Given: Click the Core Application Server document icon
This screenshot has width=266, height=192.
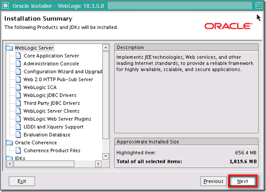Looking at the screenshot, I should [x=18, y=56].
